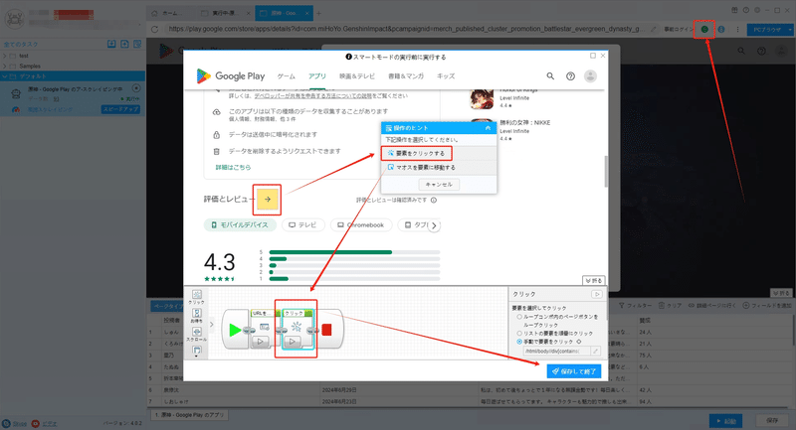The width and height of the screenshot is (796, 430).
Task: Click the PCブラウザ button
Action: point(767,30)
